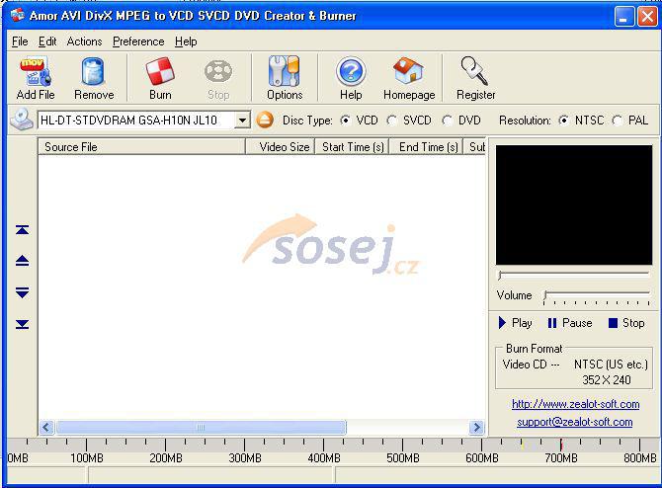
Task: Select DVD disc type
Action: coord(448,121)
